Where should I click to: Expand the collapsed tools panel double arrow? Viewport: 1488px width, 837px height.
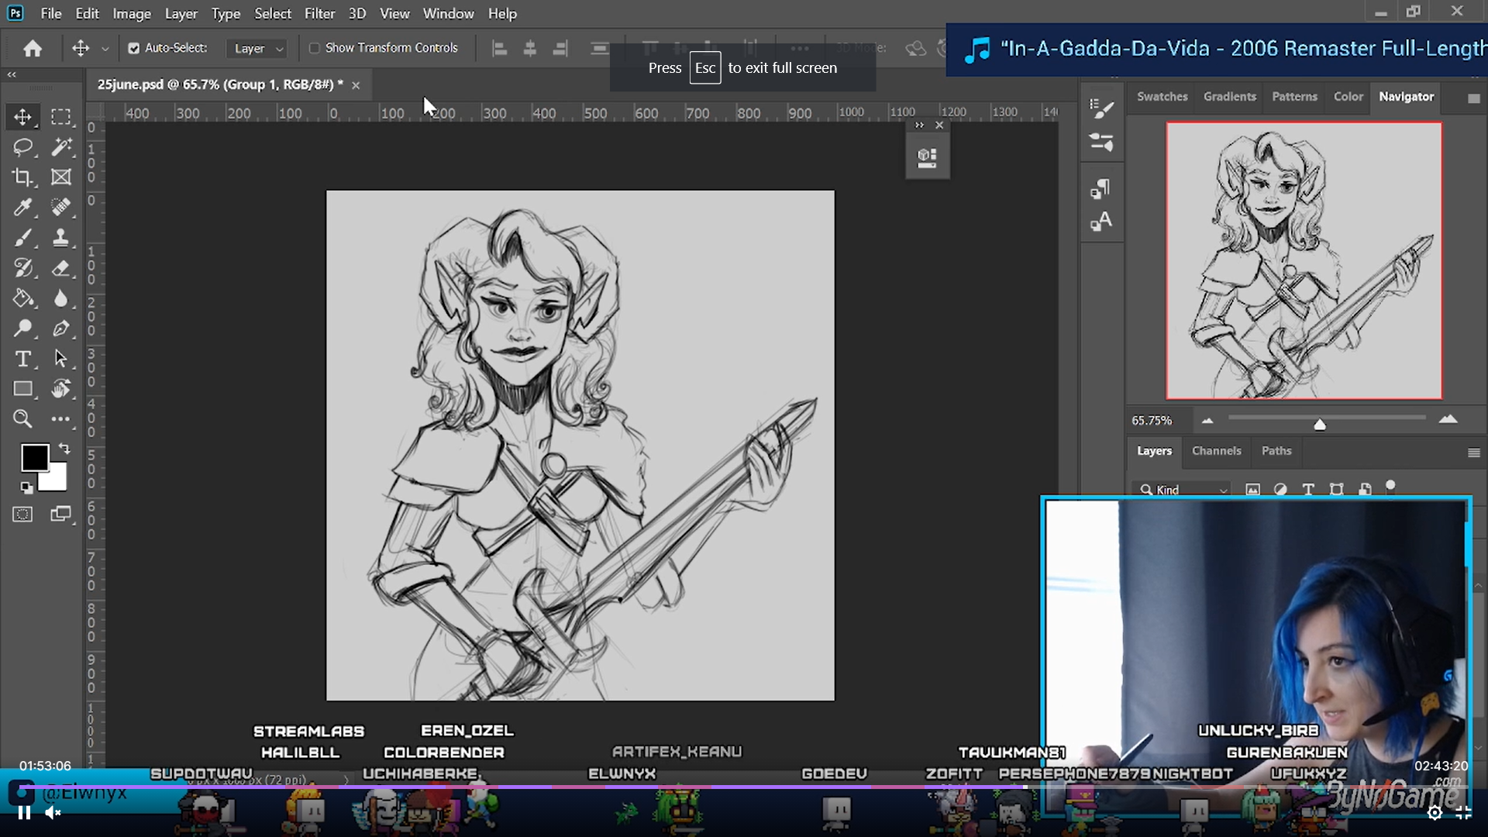12,74
